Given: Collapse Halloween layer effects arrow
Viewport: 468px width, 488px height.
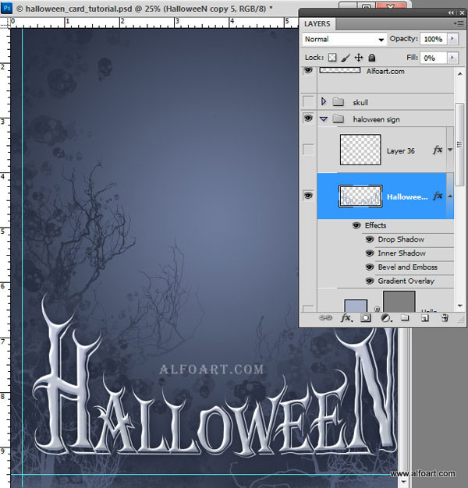Looking at the screenshot, I should point(450,196).
